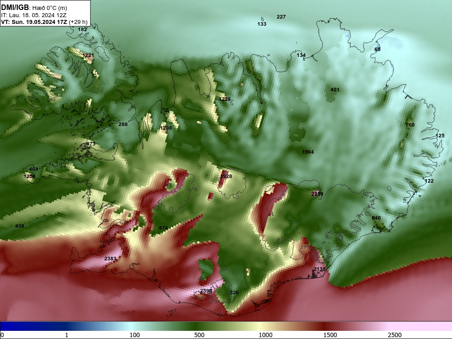The image size is (452, 339).
Task: Click the 421 value on the map
Action: point(334,89)
